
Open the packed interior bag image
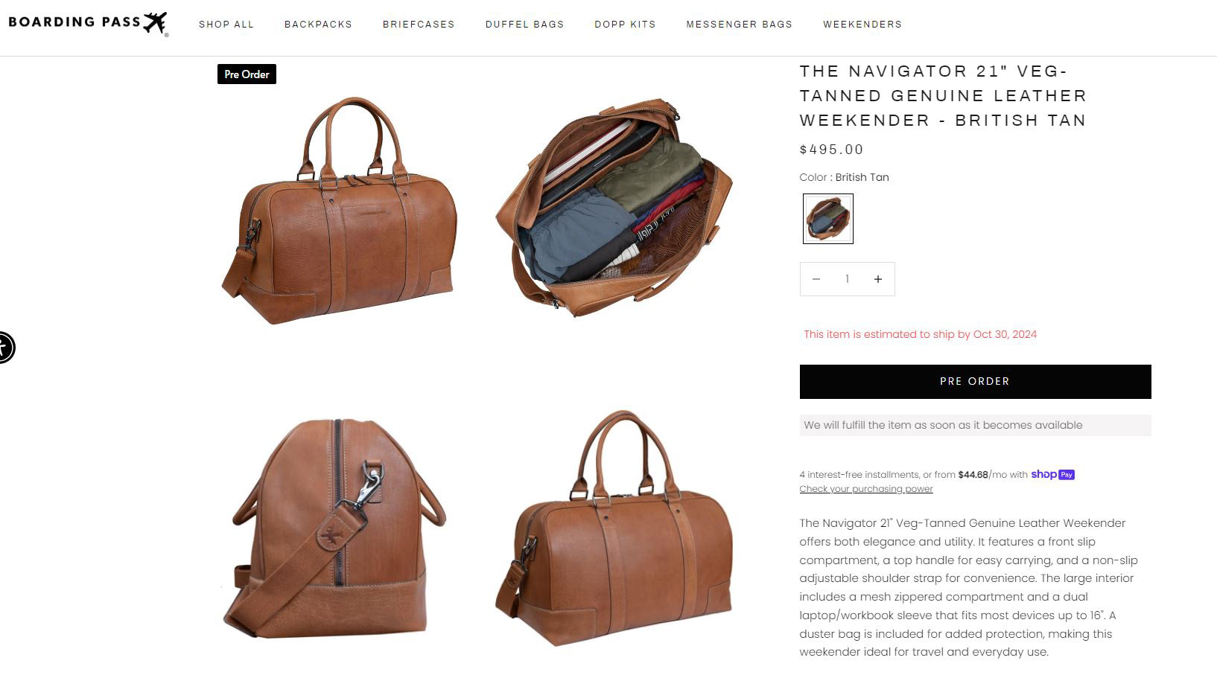tap(614, 207)
